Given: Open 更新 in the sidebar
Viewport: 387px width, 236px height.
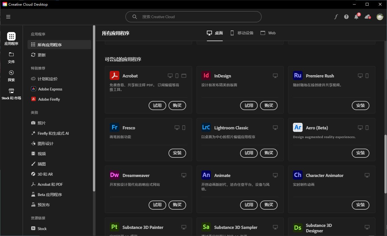Looking at the screenshot, I should pyautogui.click(x=59, y=55).
